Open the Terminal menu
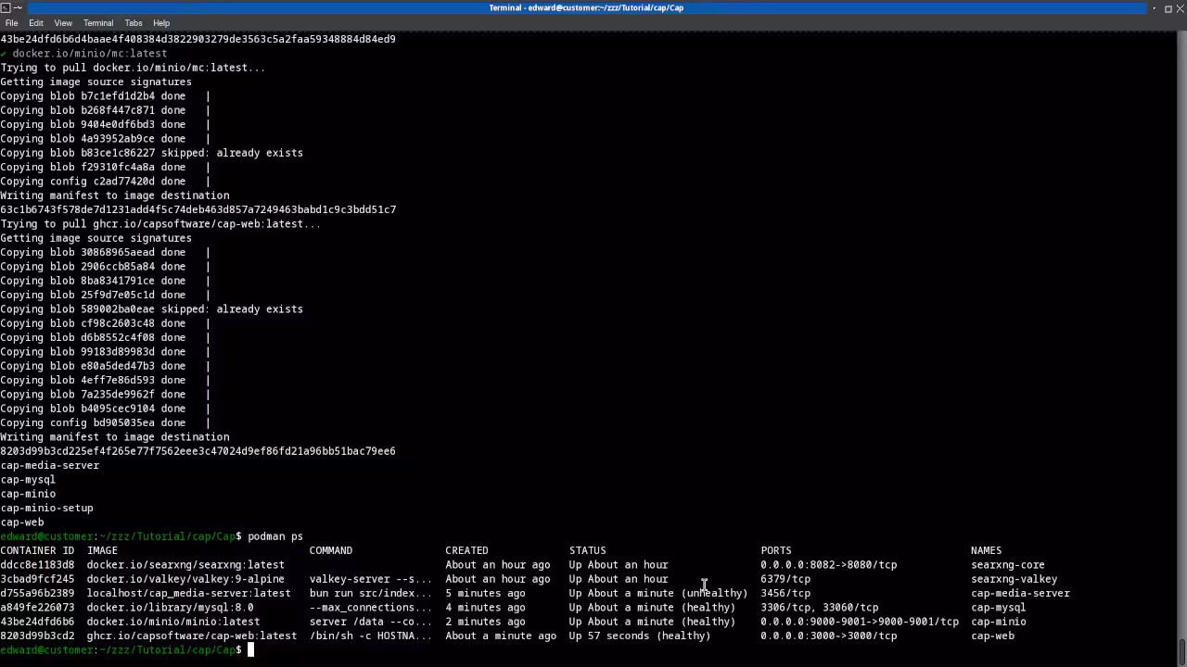 coord(98,23)
